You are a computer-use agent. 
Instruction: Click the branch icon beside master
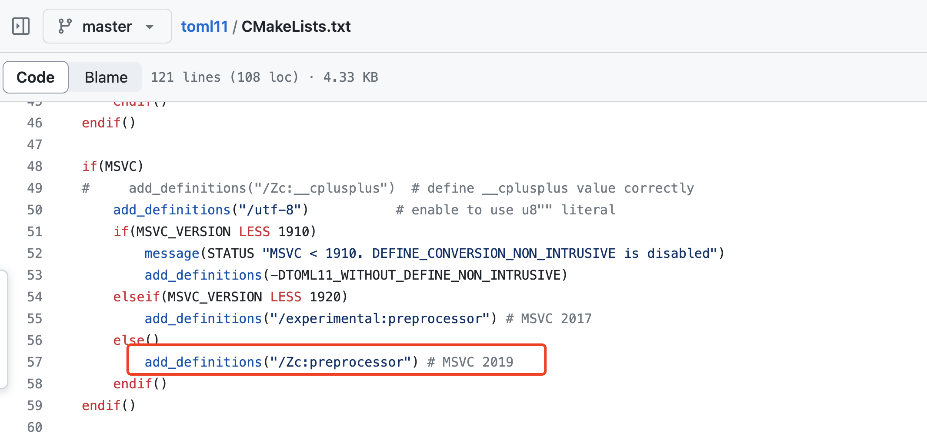pyautogui.click(x=65, y=26)
